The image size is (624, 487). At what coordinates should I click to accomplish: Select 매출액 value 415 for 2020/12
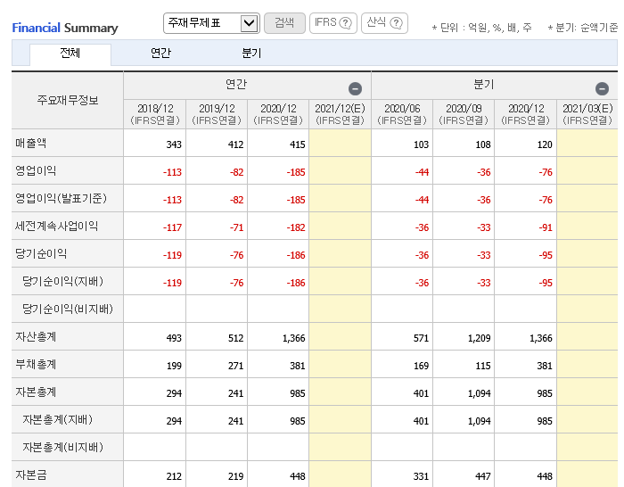(x=297, y=144)
